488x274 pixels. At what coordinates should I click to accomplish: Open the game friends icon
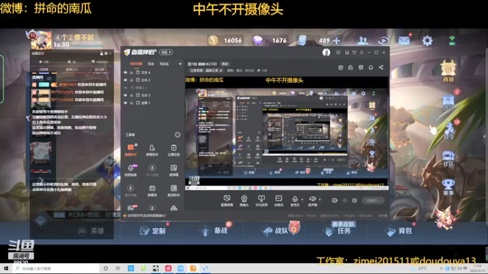pyautogui.click(x=363, y=40)
